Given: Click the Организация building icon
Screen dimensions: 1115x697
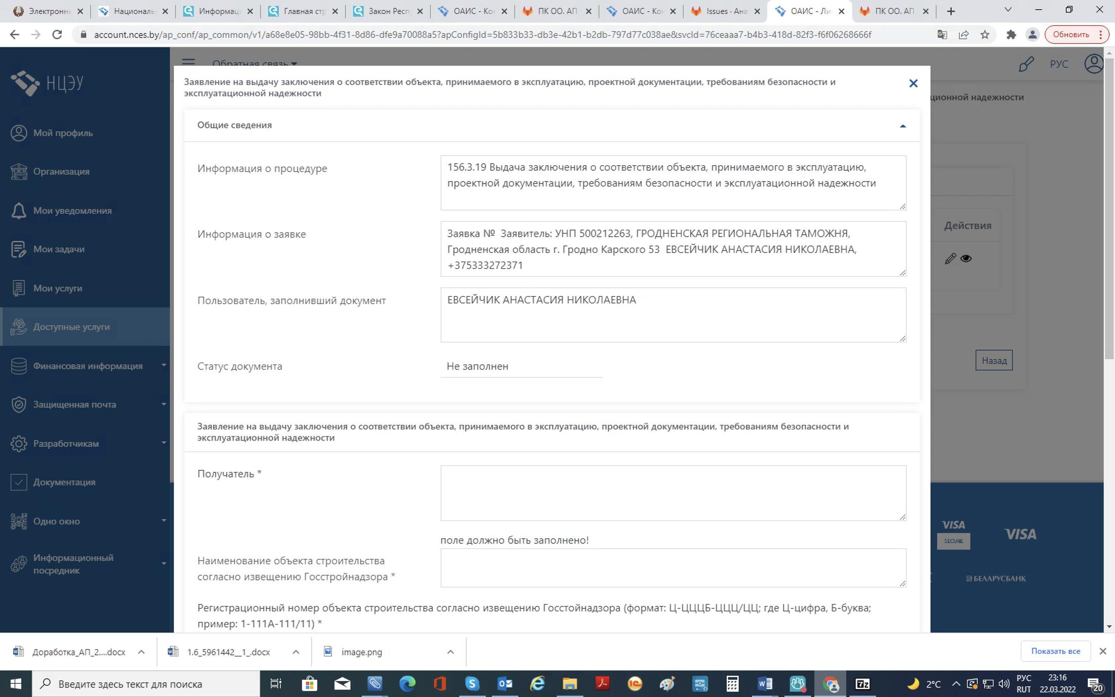Looking at the screenshot, I should coord(19,171).
